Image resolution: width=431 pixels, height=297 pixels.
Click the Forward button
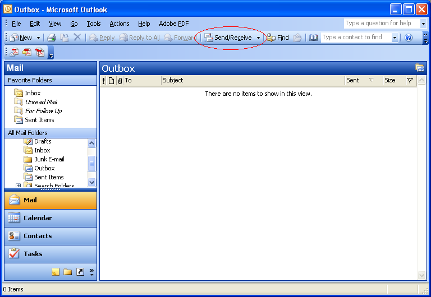180,38
